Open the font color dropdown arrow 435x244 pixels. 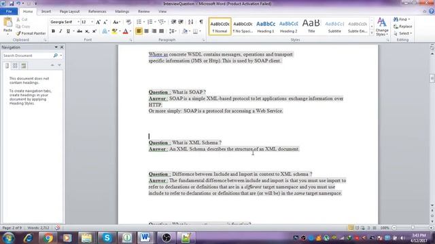(x=130, y=31)
